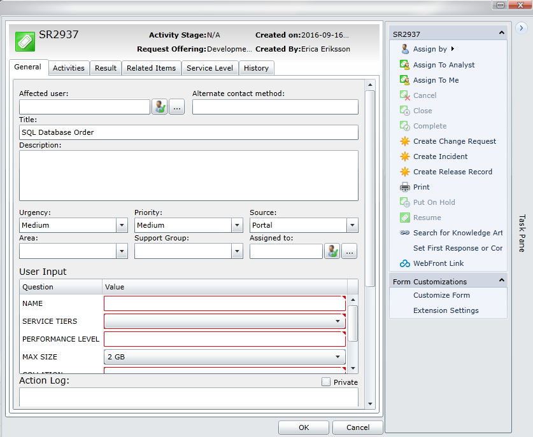Open the Urgency dropdown
533x437 pixels.
(122, 225)
